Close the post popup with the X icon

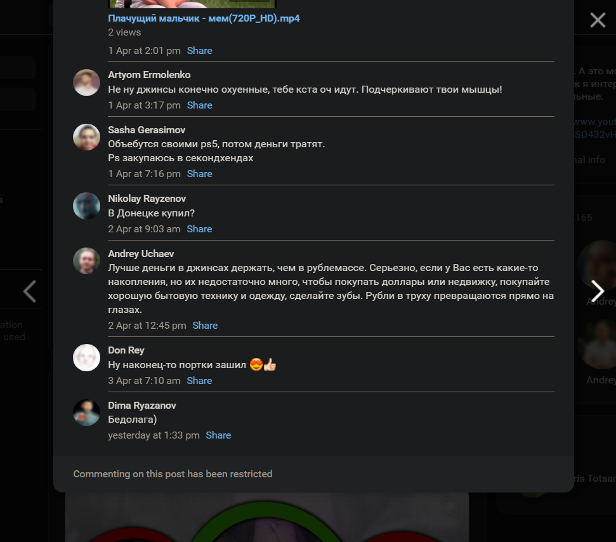(x=598, y=20)
